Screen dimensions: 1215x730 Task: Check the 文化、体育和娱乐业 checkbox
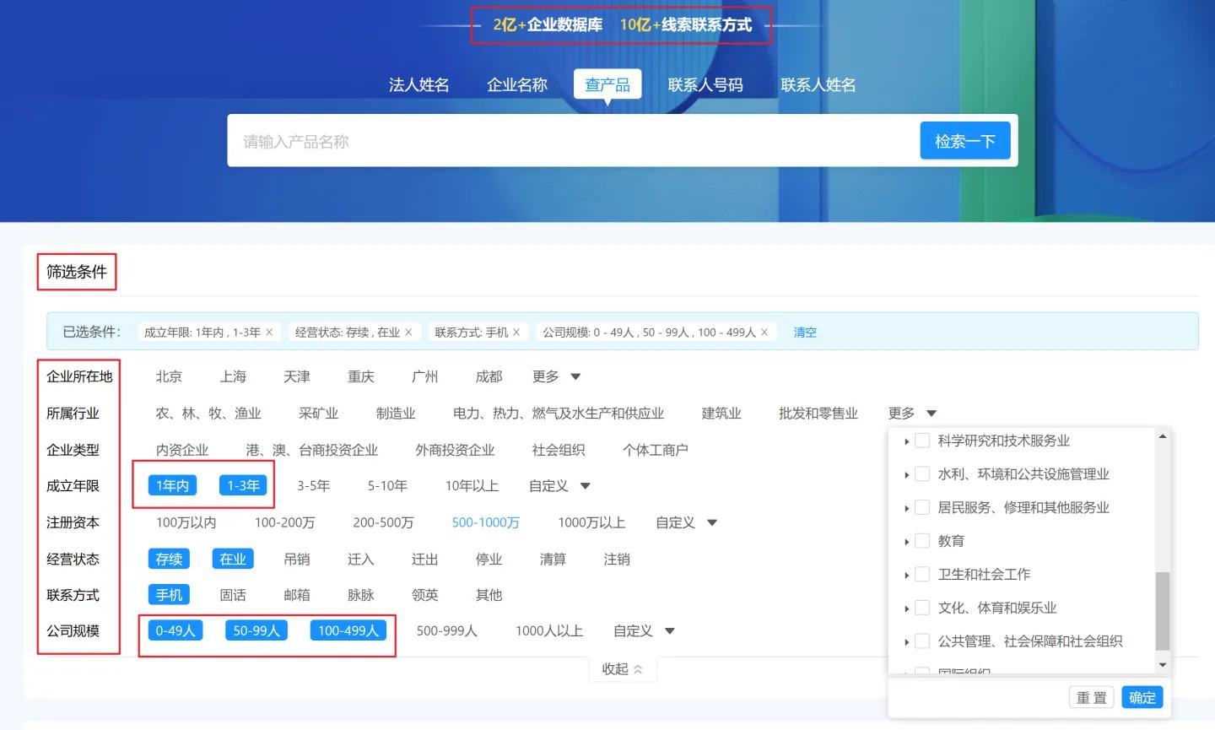(x=921, y=607)
